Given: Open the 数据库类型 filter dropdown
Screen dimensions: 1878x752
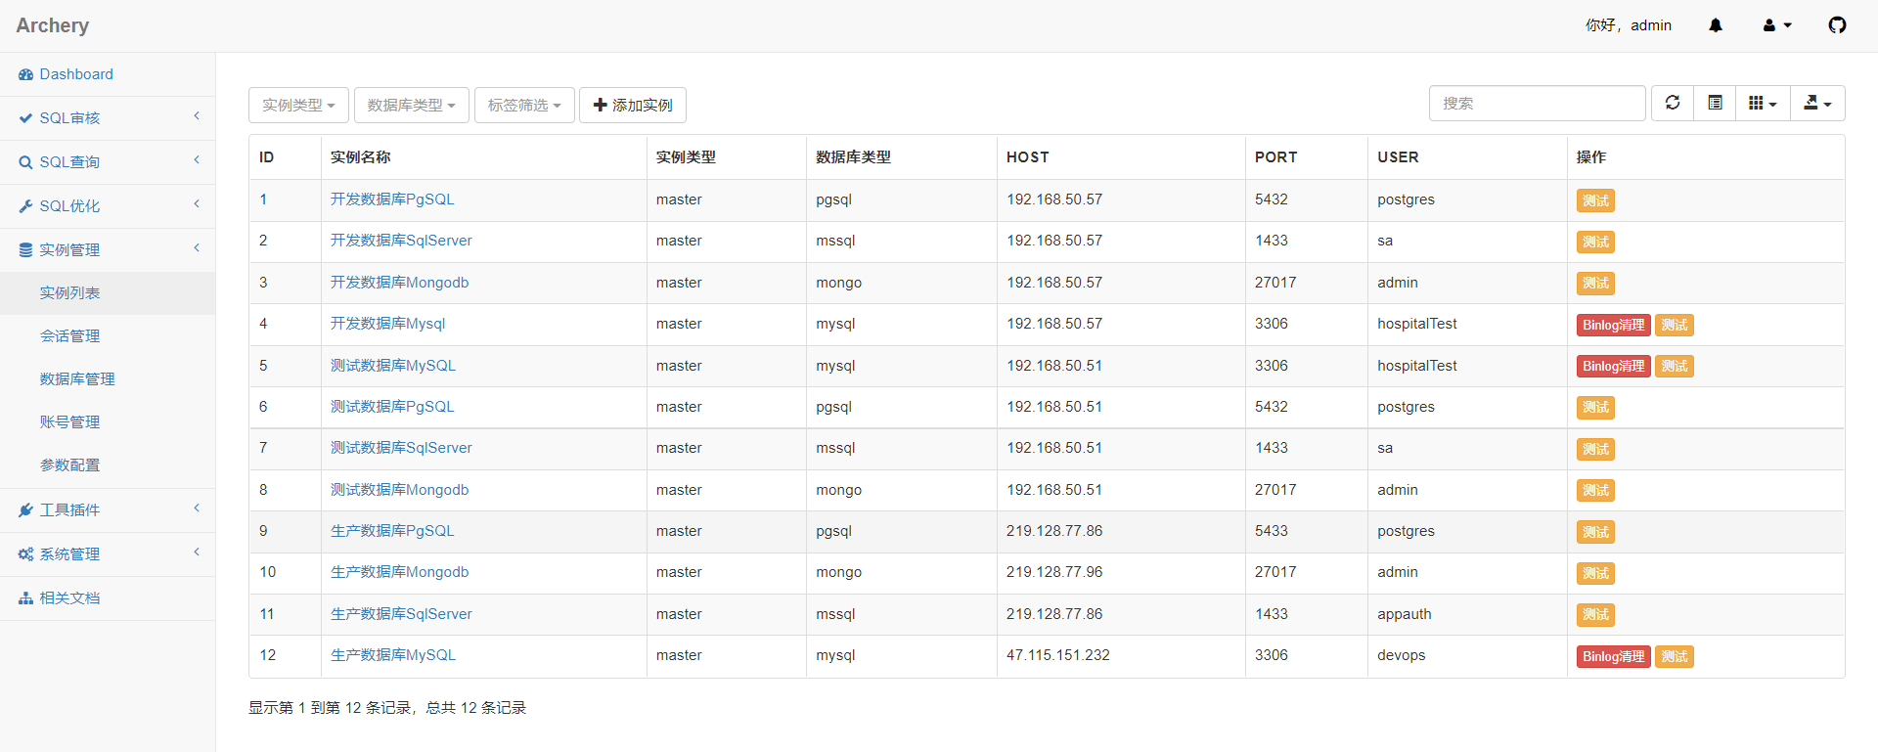Looking at the screenshot, I should click(411, 105).
